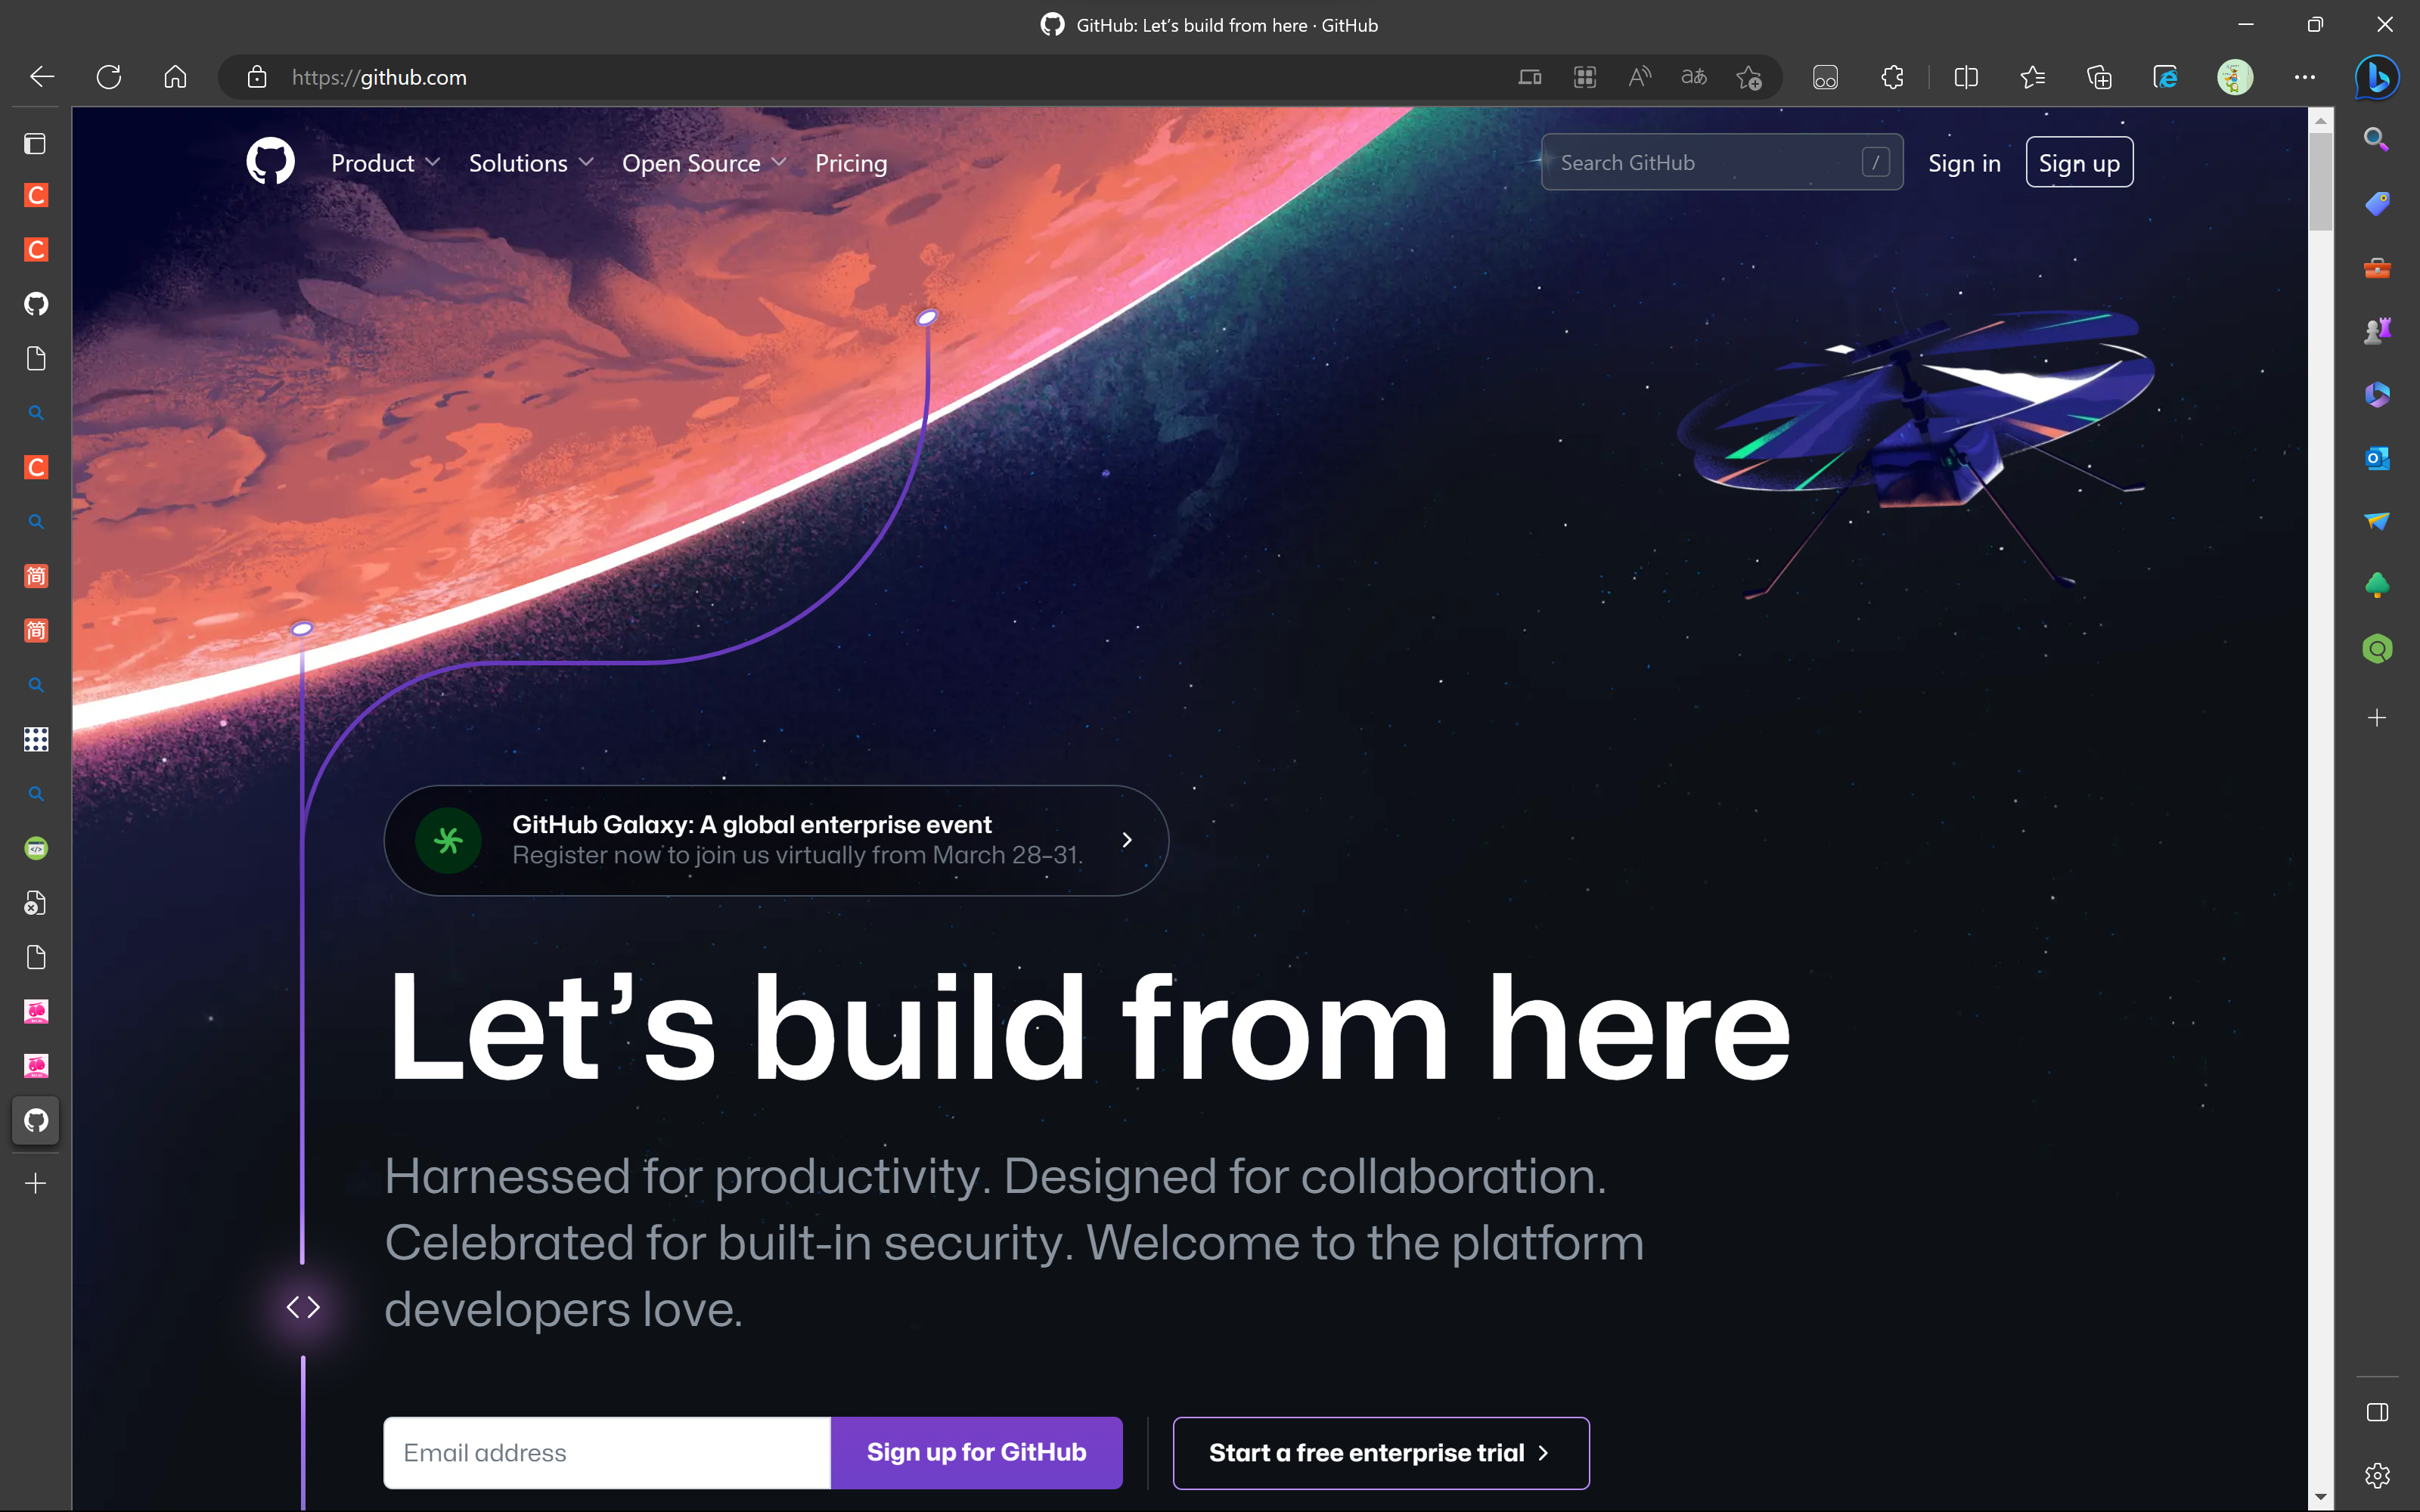Open Collections panel

[2099, 77]
